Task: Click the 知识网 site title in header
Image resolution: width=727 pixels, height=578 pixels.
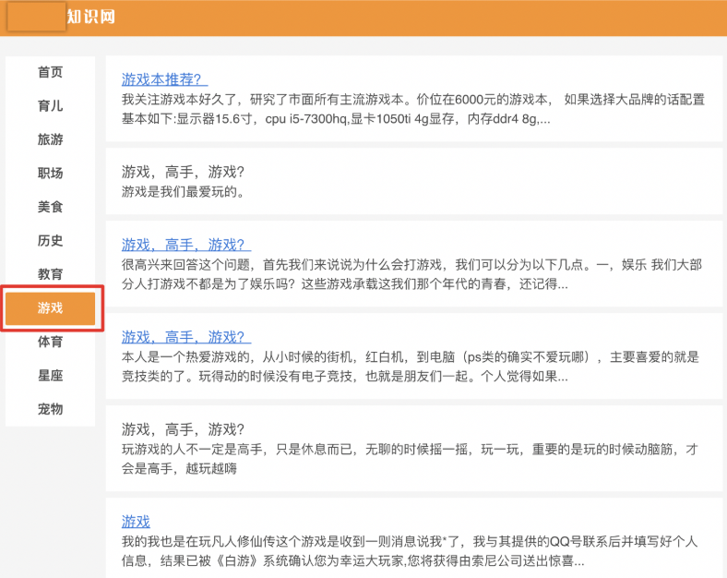Action: 90,17
